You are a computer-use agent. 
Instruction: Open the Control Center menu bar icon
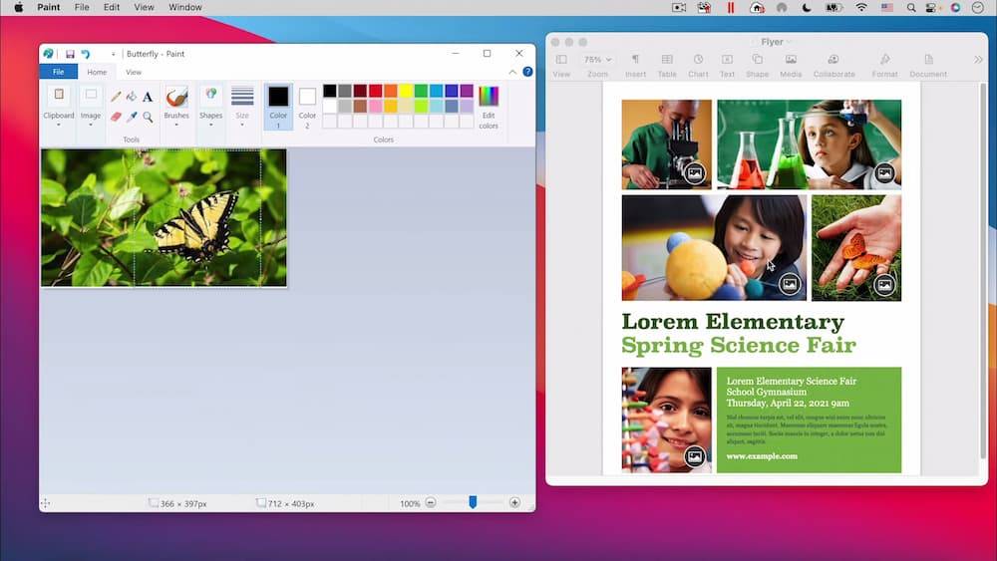tap(931, 8)
